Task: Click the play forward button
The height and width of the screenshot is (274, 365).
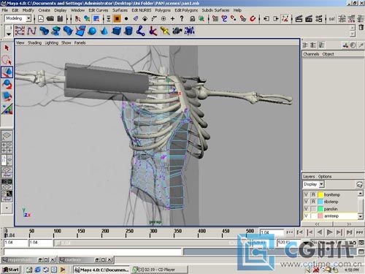Action: (329, 232)
